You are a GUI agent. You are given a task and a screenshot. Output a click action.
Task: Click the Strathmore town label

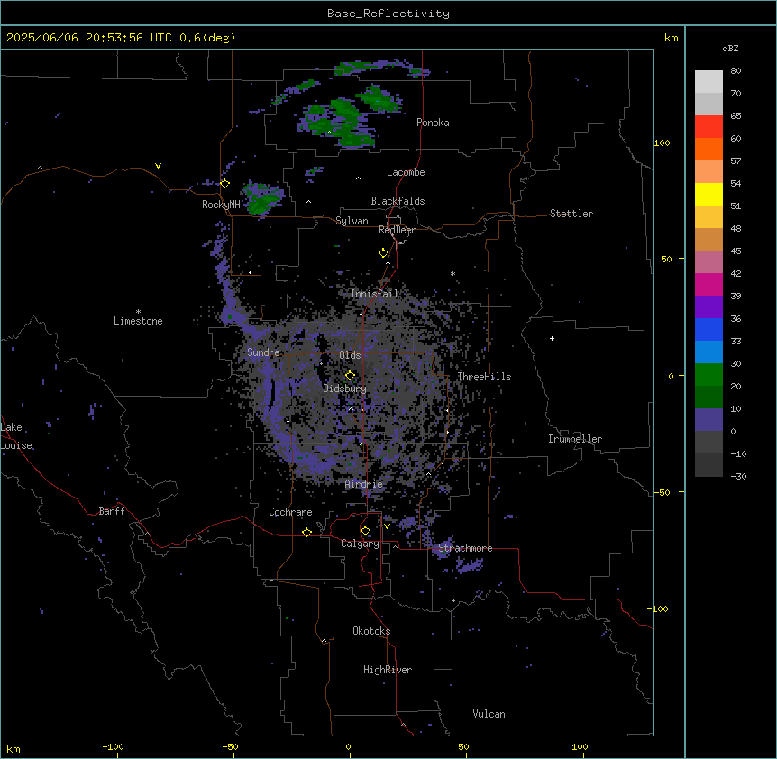[x=465, y=548]
